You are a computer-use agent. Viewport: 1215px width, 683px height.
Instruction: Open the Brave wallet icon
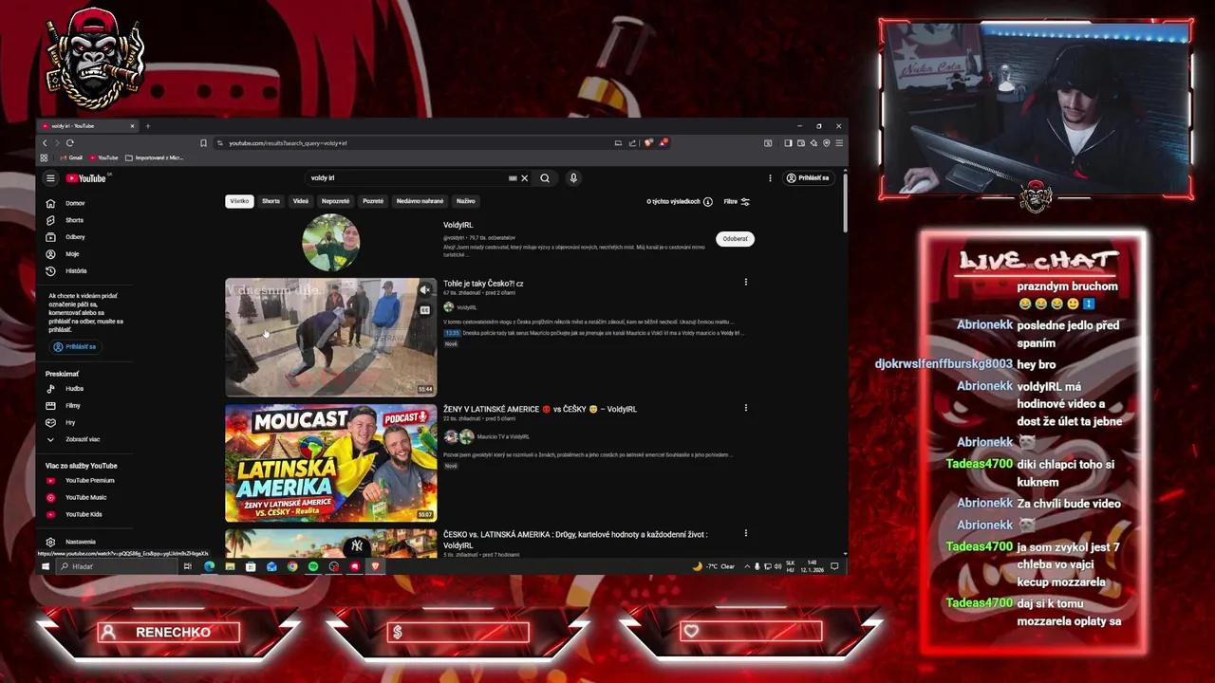click(801, 143)
